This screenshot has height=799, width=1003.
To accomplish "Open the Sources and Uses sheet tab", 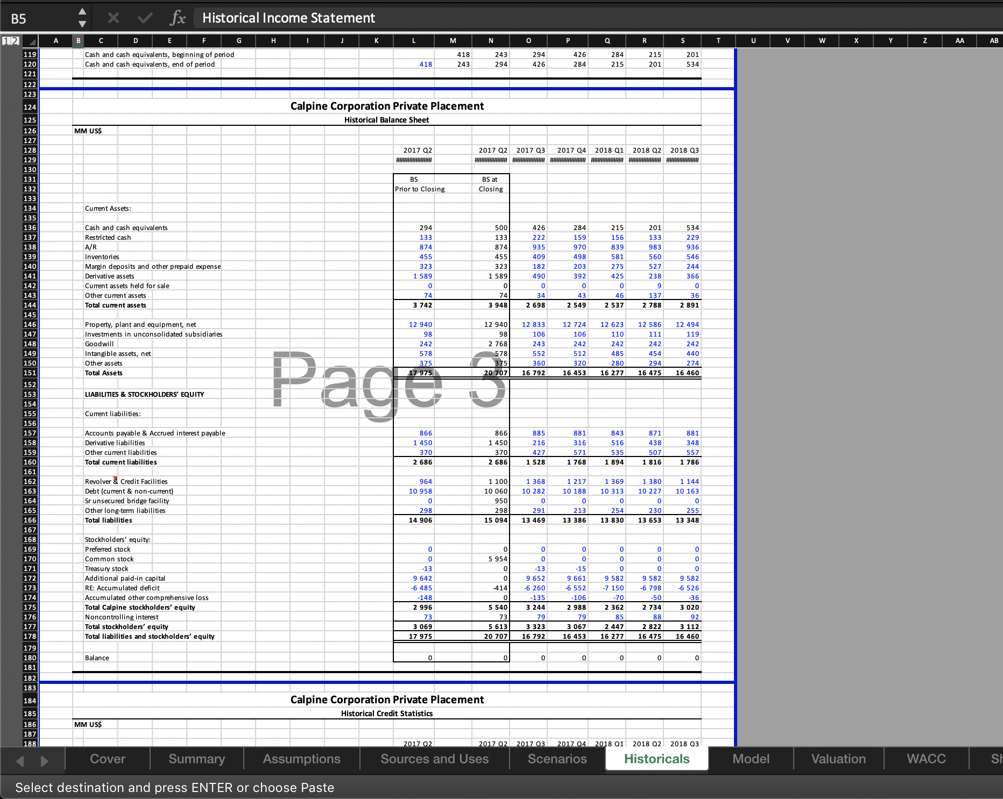I will (x=435, y=759).
